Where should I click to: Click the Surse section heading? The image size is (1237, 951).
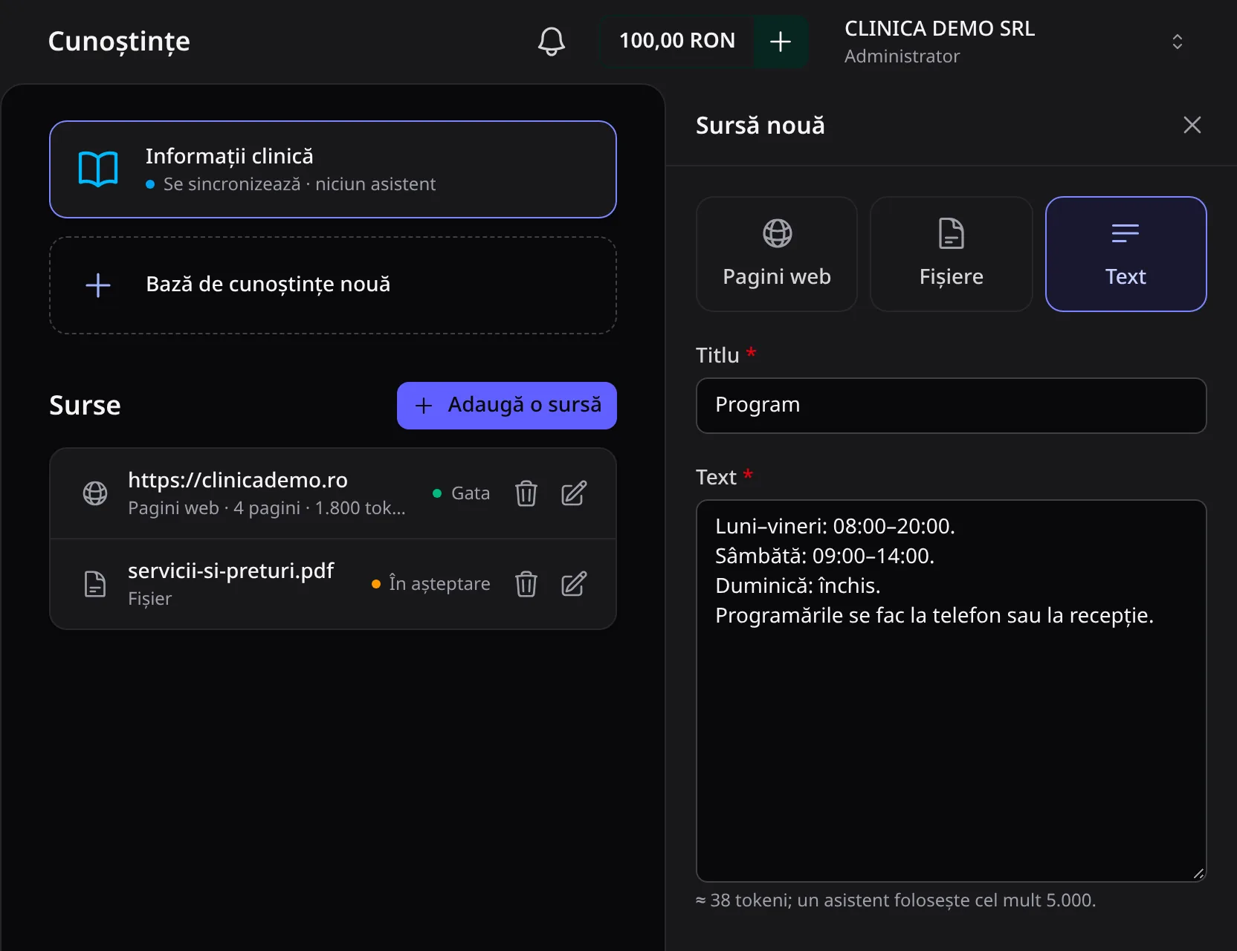tap(85, 406)
